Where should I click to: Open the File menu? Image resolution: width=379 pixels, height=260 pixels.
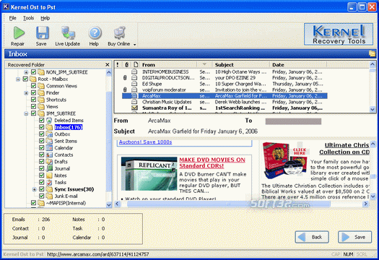coord(12,18)
